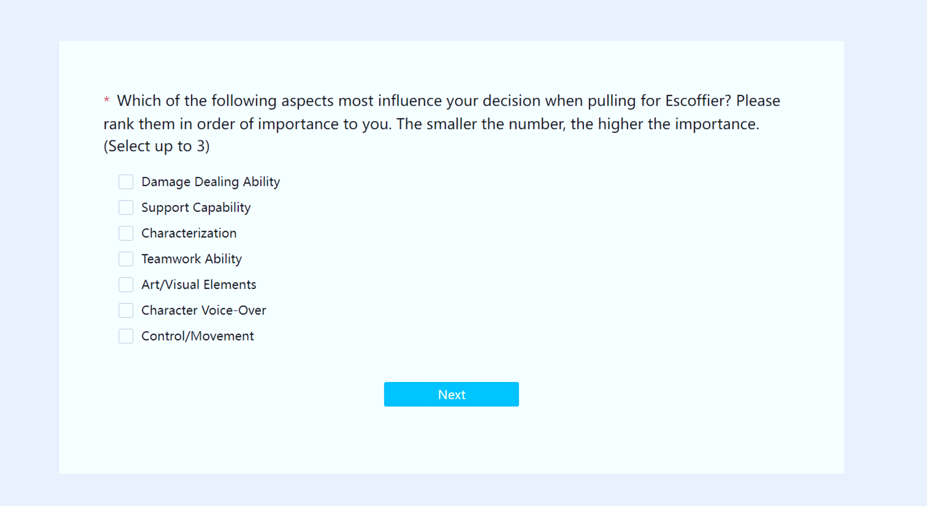Toggle the Character Voice-Over checkbox
927x506 pixels.
point(126,310)
